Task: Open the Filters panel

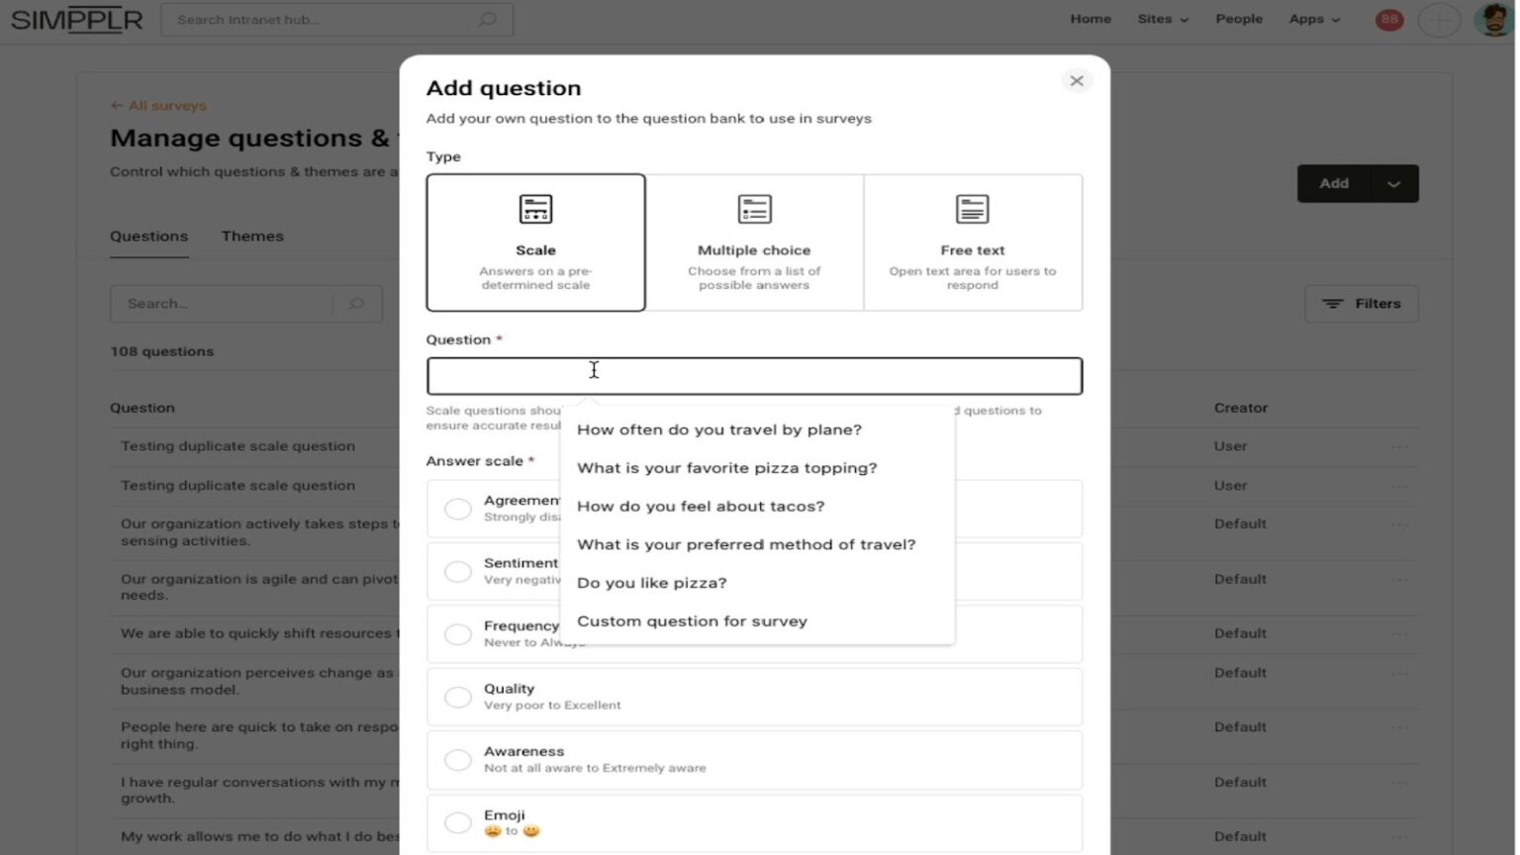Action: [1361, 303]
